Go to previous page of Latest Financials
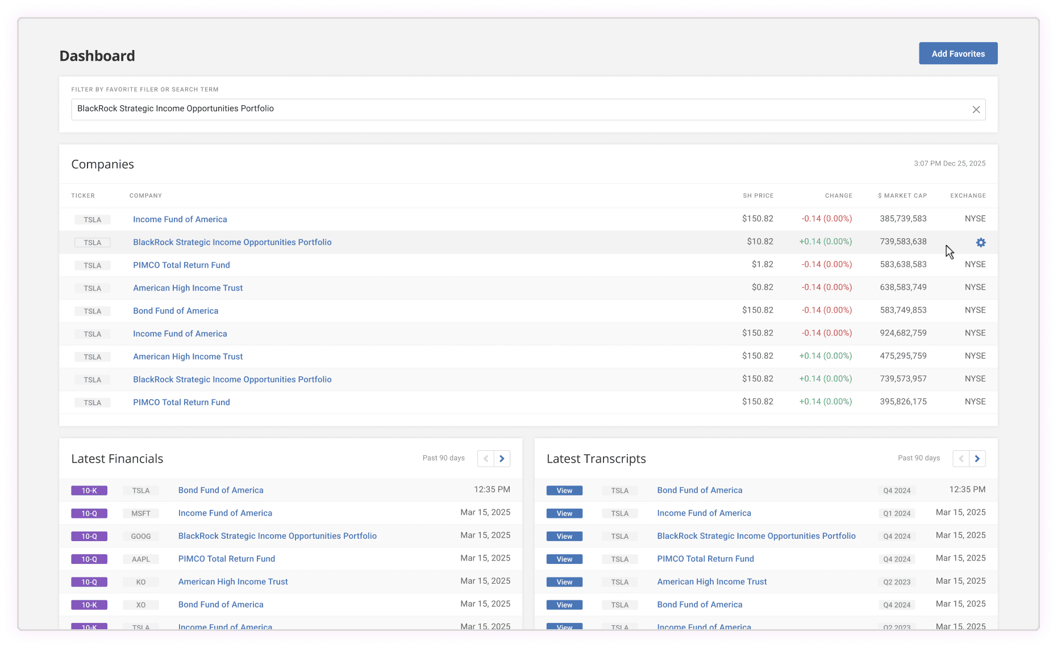Image resolution: width=1057 pixels, height=648 pixels. [x=486, y=459]
